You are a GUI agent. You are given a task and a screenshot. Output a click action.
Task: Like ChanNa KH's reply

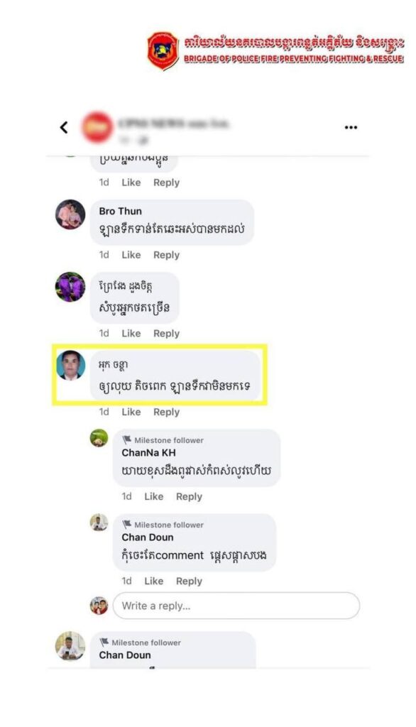pyautogui.click(x=153, y=496)
